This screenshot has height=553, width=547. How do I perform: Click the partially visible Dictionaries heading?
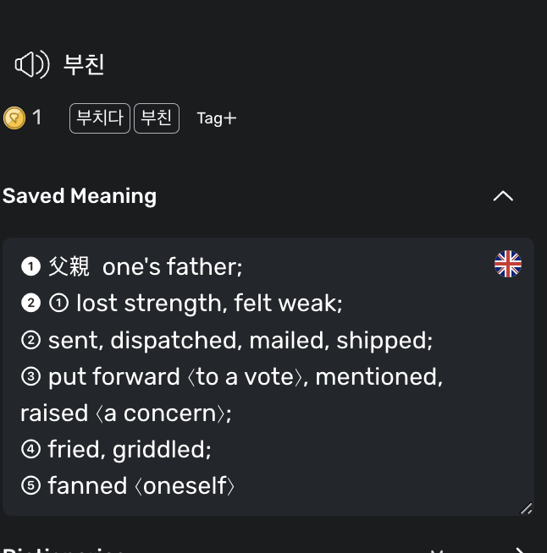click(x=63, y=550)
